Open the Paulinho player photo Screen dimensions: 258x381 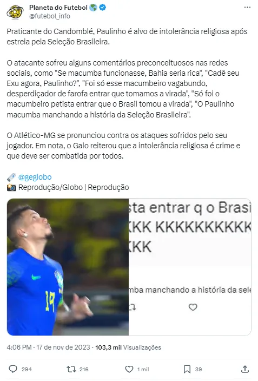click(x=68, y=267)
